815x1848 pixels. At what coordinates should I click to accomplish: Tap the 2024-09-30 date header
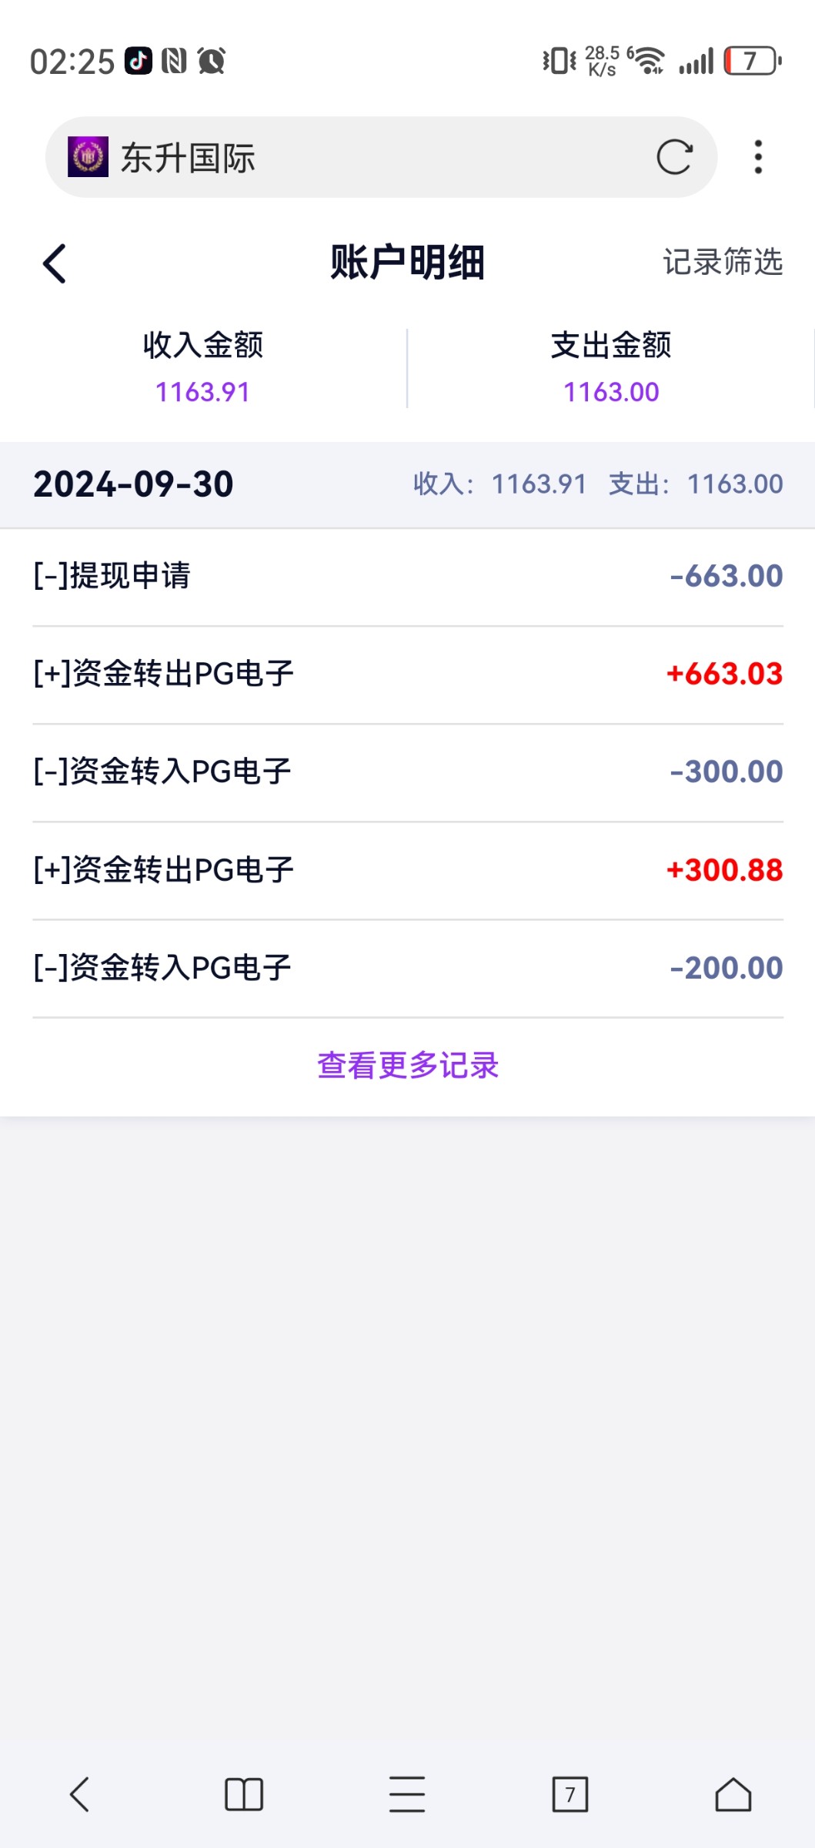coord(133,484)
